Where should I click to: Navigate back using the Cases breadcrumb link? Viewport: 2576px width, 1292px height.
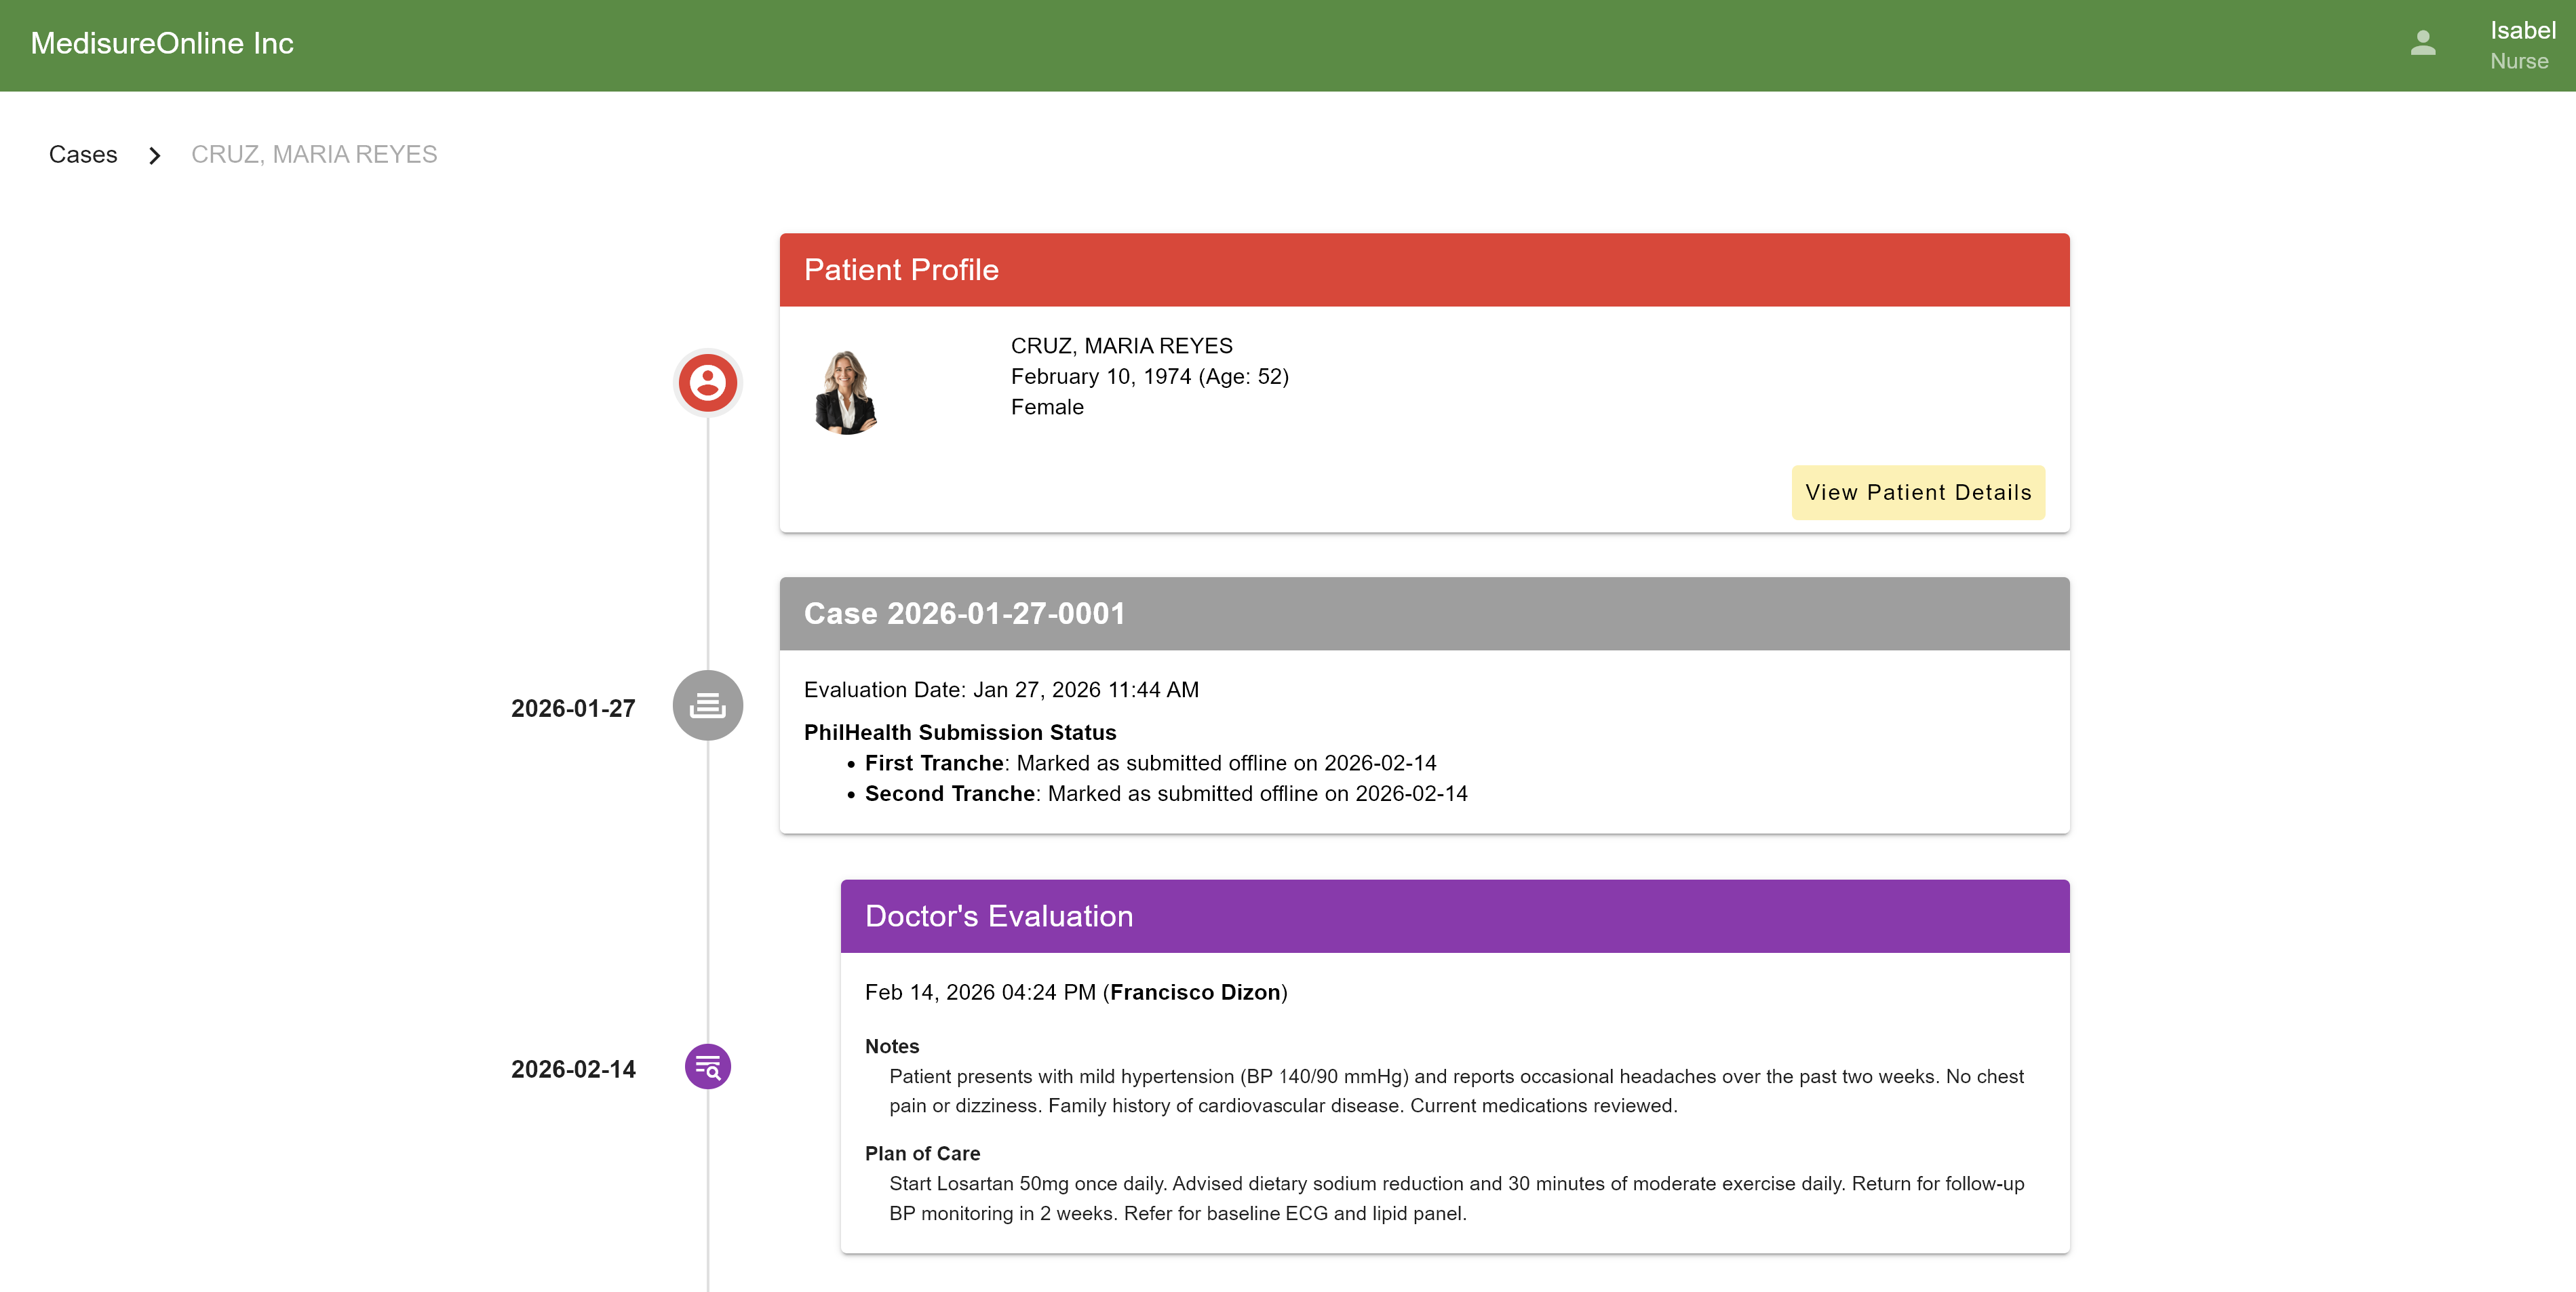tap(83, 154)
